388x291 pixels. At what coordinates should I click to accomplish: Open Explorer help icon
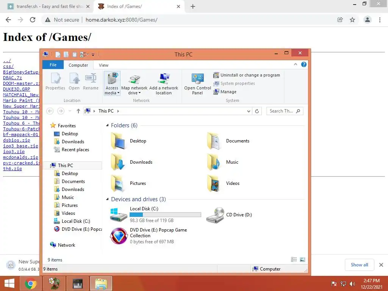click(x=304, y=64)
